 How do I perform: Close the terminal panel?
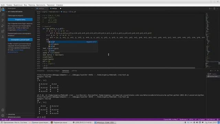pyautogui.click(x=218, y=71)
